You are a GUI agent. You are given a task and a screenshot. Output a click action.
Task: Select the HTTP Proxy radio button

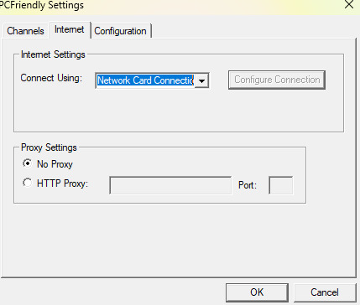[27, 183]
